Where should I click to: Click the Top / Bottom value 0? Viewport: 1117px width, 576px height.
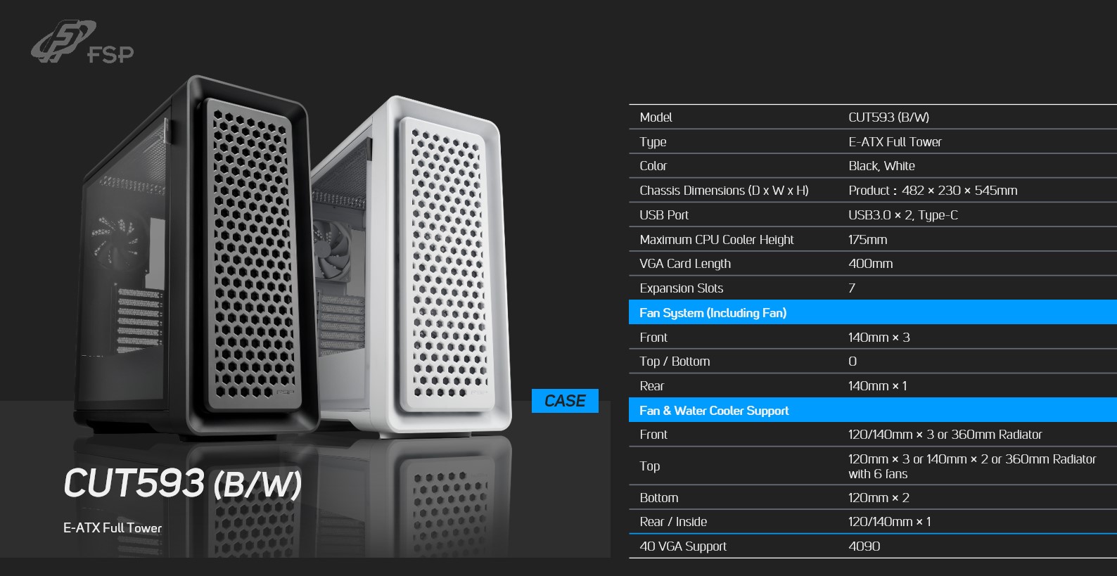coord(853,361)
